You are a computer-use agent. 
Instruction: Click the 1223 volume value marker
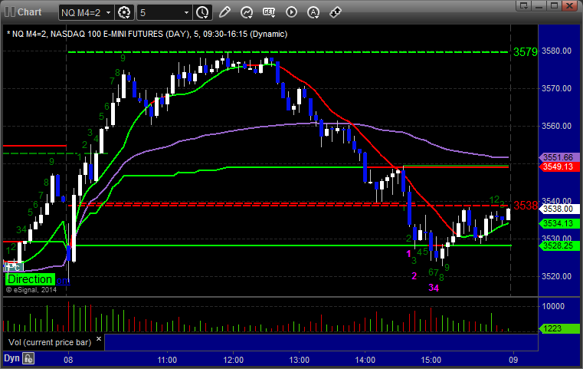(x=558, y=328)
